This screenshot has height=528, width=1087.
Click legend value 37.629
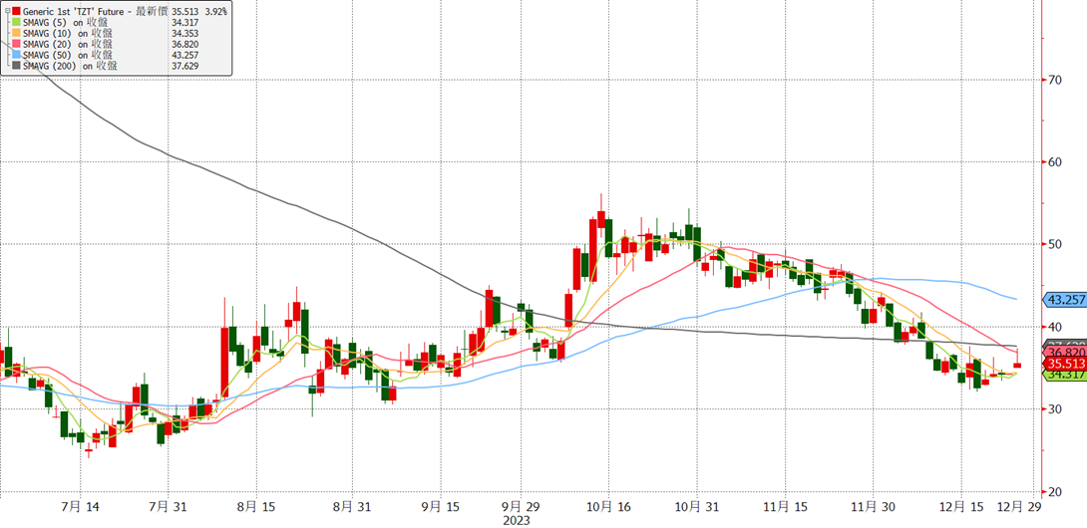(x=183, y=65)
